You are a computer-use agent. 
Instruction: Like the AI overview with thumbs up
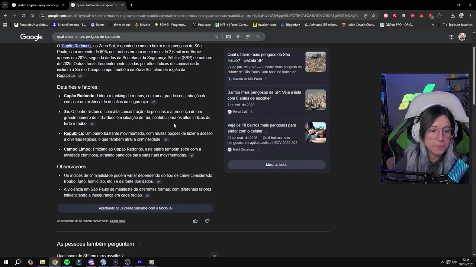[195, 221]
